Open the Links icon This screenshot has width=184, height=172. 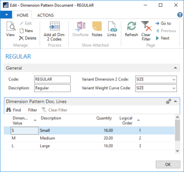pyautogui.click(x=112, y=29)
